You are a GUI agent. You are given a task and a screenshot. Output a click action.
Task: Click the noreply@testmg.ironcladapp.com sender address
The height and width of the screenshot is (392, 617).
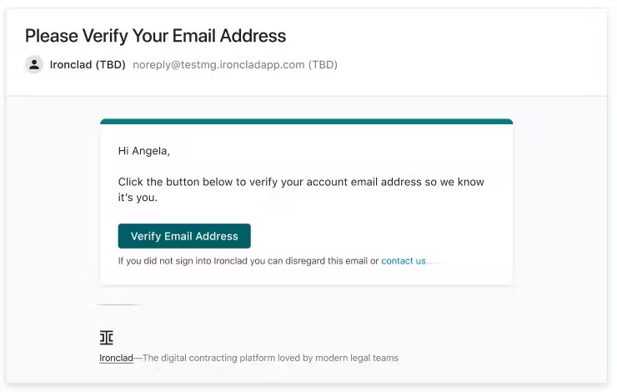218,64
